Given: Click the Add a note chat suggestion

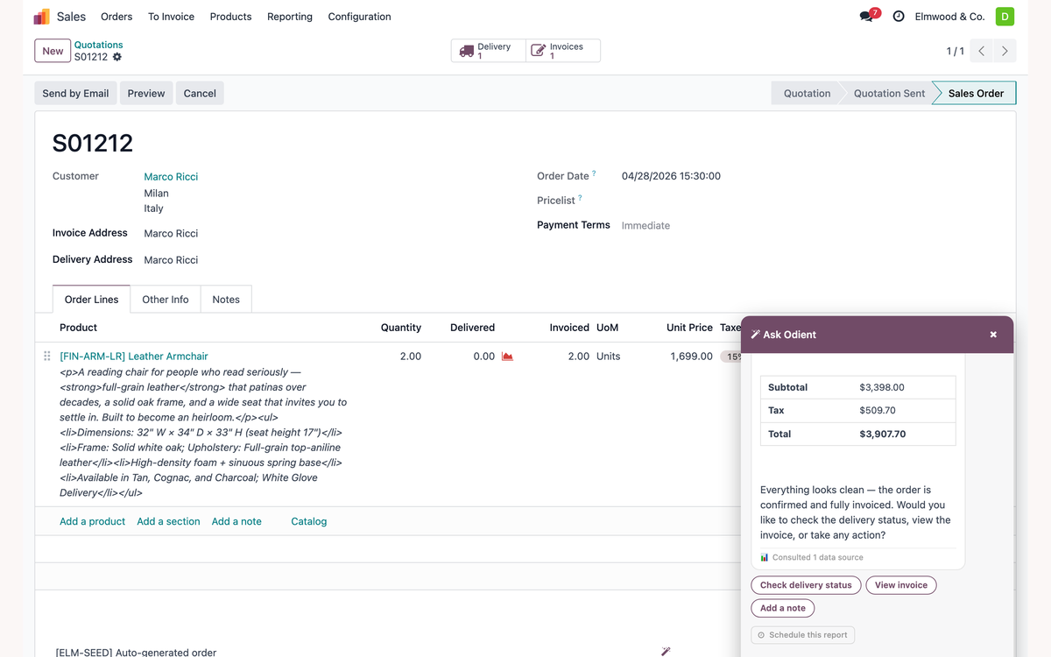Looking at the screenshot, I should pos(783,608).
